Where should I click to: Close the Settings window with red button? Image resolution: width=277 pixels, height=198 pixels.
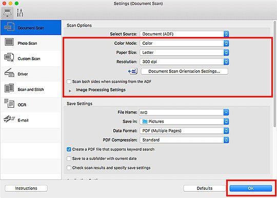(5, 4)
